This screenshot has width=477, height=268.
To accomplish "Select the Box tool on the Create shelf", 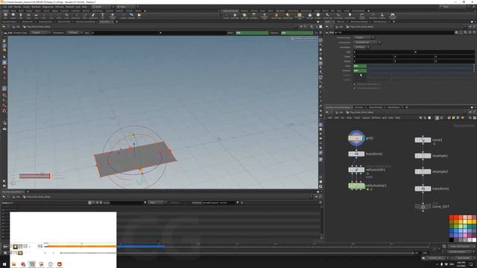I will tap(5, 16).
